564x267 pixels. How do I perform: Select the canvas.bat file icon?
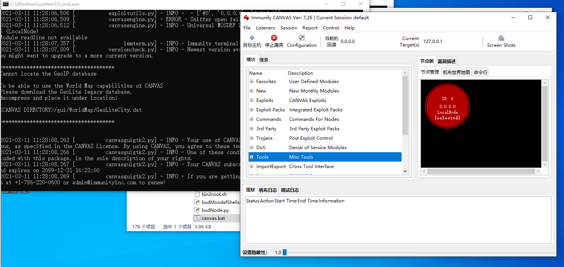(x=197, y=218)
